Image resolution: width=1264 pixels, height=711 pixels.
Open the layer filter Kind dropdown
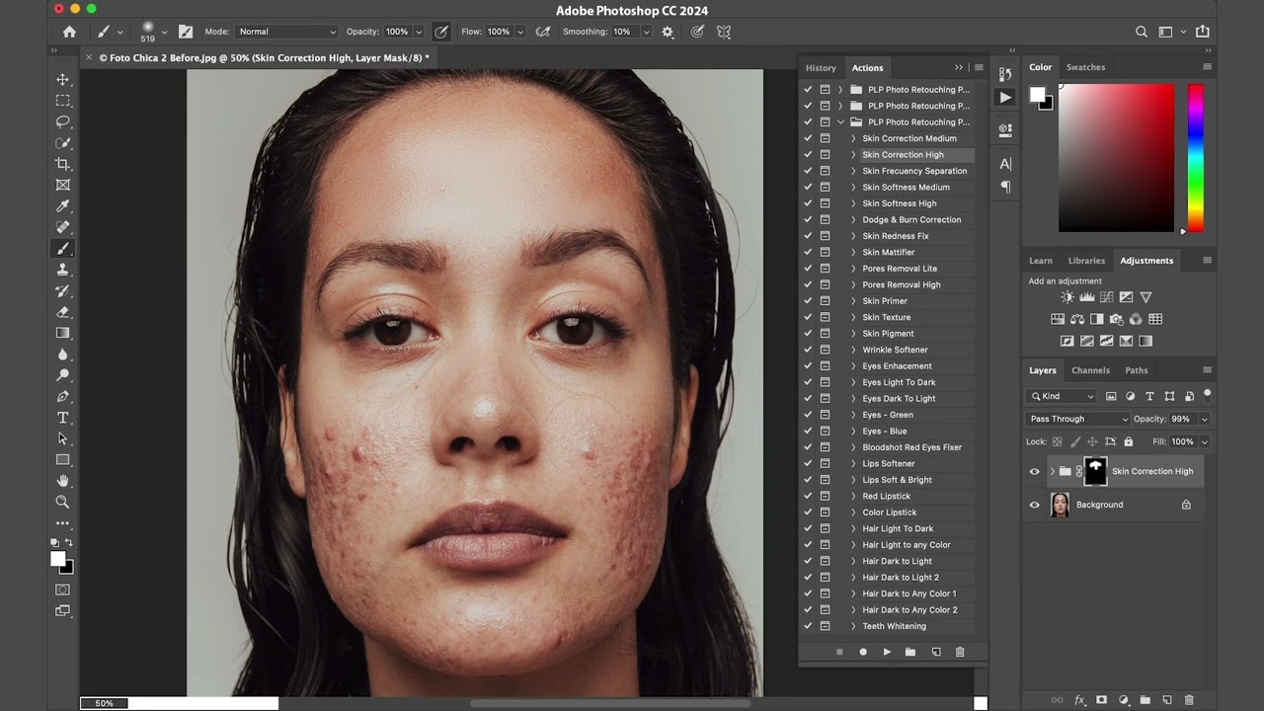[x=1062, y=396]
